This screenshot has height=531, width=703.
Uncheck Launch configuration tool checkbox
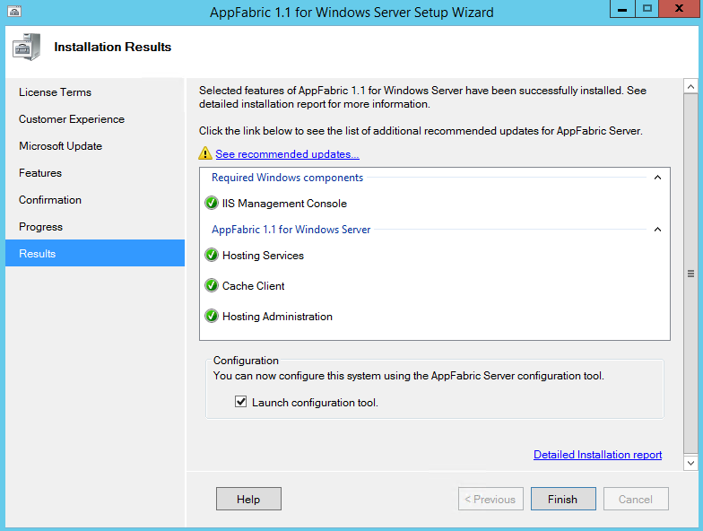click(x=240, y=402)
